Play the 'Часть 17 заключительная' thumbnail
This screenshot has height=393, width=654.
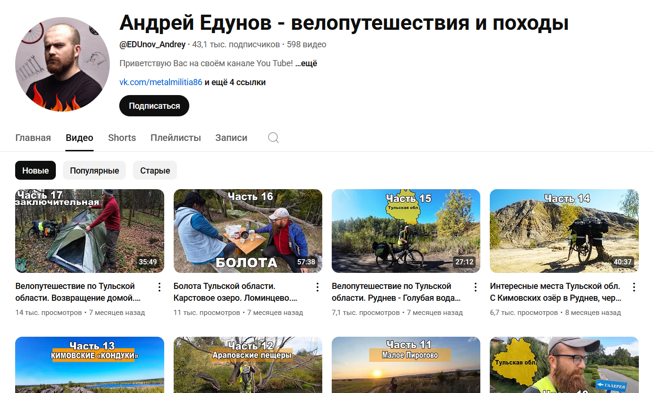click(90, 231)
